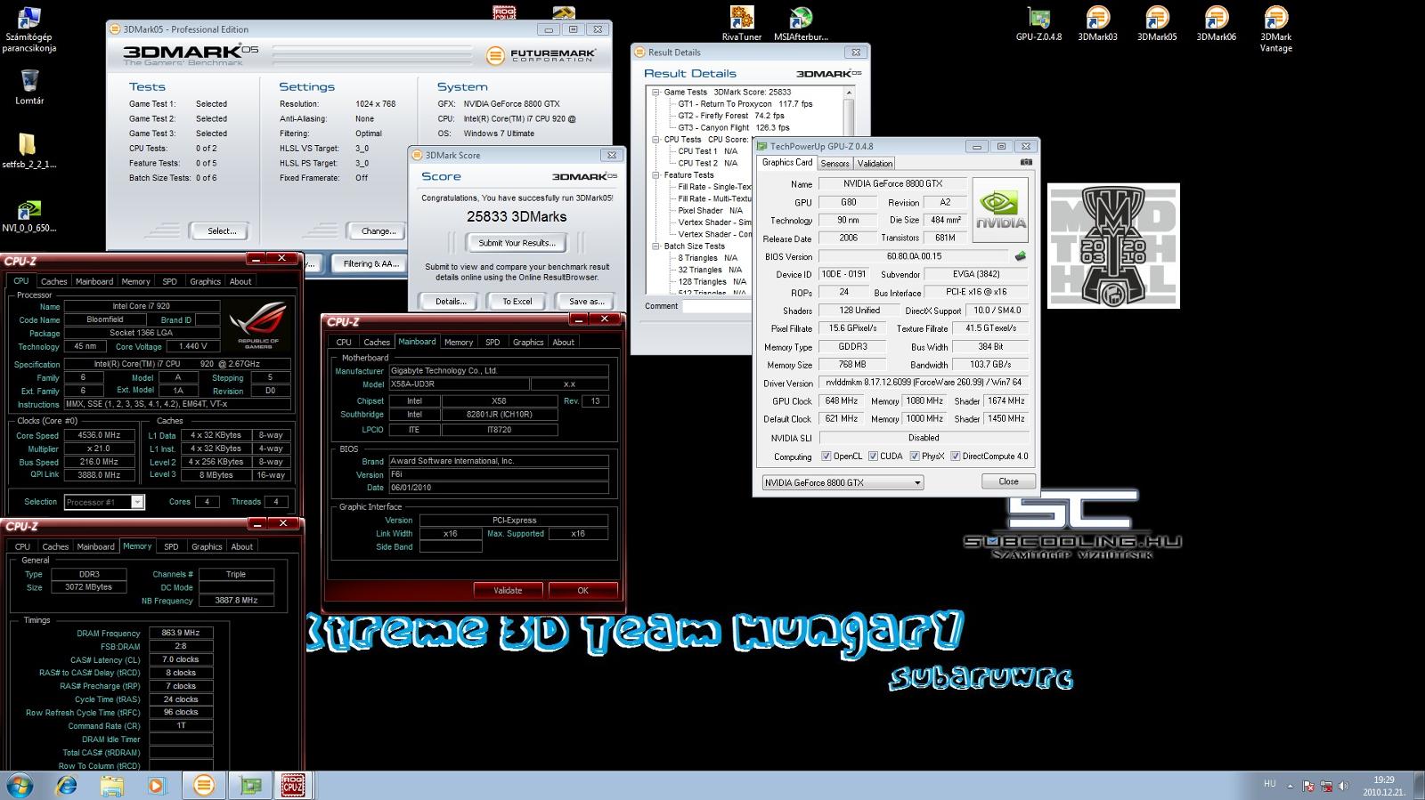Switch to GPU-Z taskbar button
Image resolution: width=1425 pixels, height=800 pixels.
point(250,786)
